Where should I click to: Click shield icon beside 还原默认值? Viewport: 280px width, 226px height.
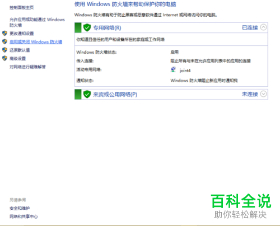tap(4, 50)
